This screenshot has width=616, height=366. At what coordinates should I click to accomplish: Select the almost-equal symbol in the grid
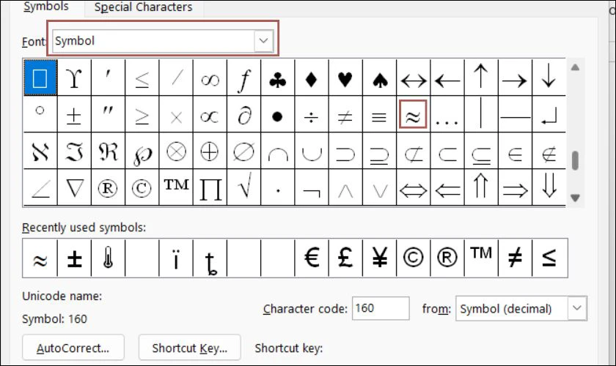click(x=413, y=114)
